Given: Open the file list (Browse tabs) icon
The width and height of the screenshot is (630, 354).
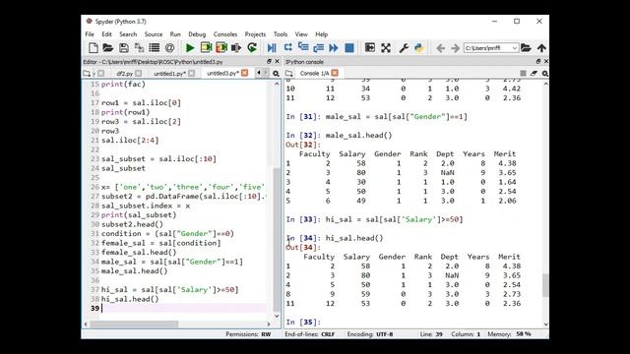Looking at the screenshot, I should pos(155,48).
